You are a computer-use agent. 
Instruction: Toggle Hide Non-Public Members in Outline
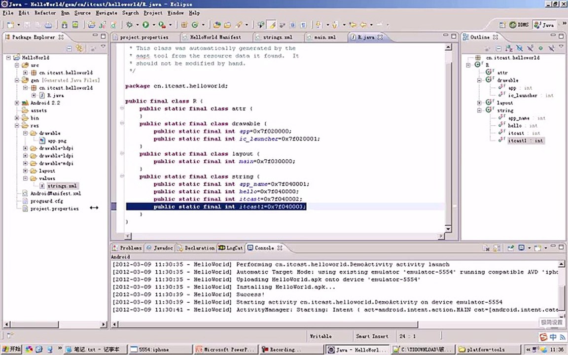(x=540, y=48)
